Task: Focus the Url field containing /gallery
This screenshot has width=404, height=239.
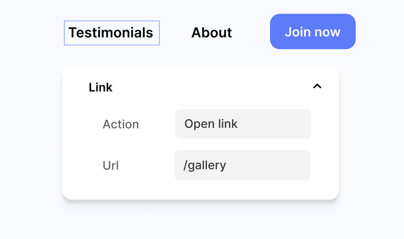Action: tap(242, 165)
